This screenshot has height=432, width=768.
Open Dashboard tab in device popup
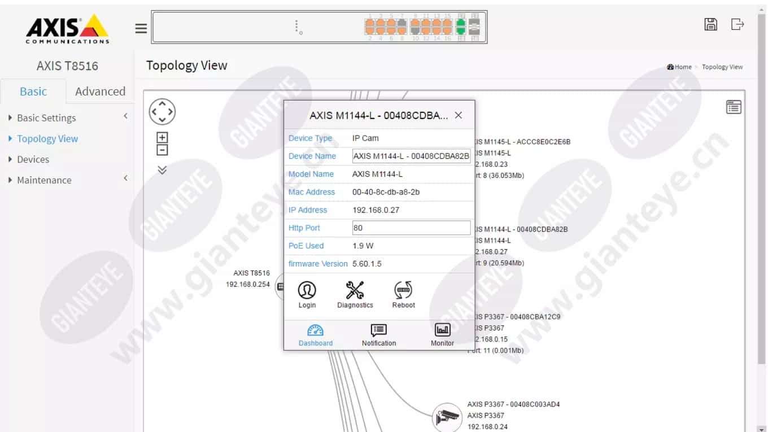click(316, 335)
